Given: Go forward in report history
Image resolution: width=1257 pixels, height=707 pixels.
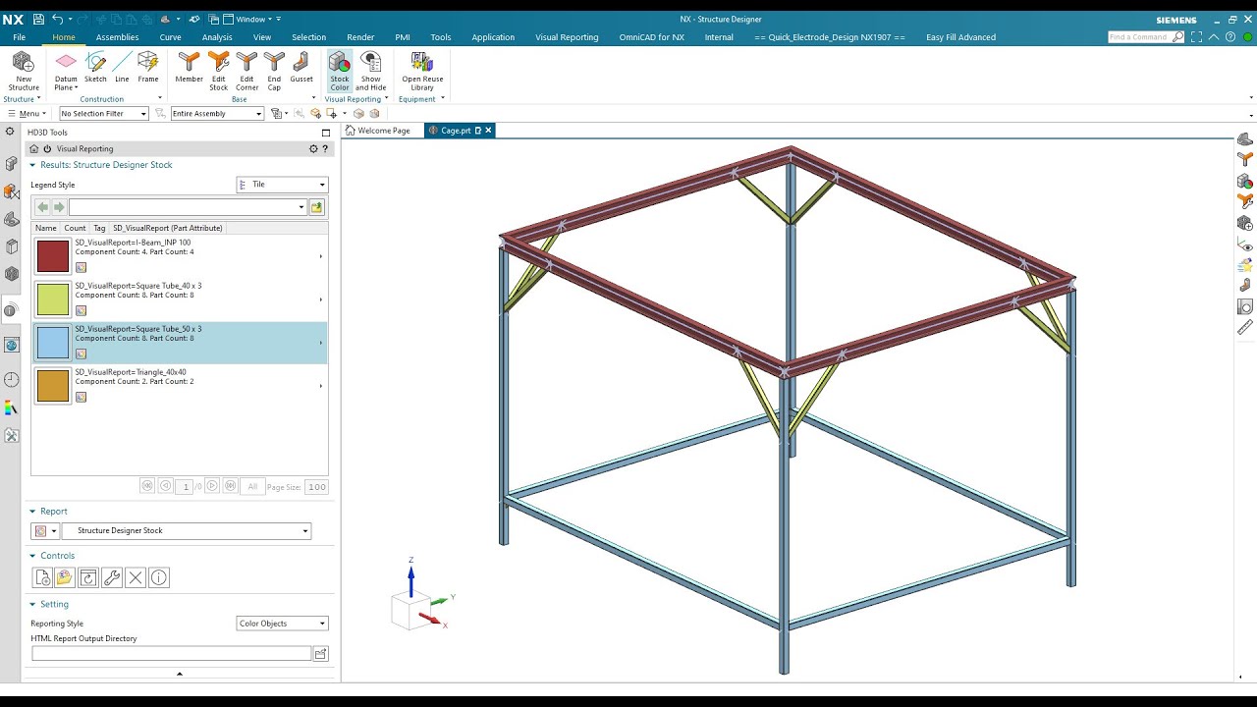Looking at the screenshot, I should tap(59, 207).
